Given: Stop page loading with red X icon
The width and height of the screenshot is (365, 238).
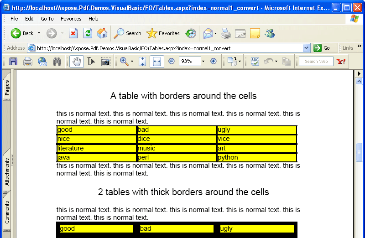Looking at the screenshot, I should (x=73, y=33).
